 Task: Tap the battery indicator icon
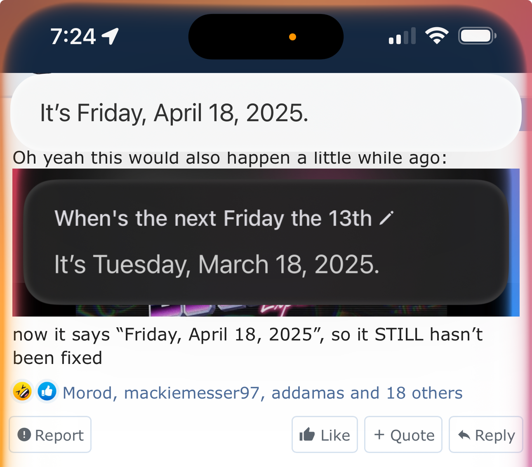(477, 36)
